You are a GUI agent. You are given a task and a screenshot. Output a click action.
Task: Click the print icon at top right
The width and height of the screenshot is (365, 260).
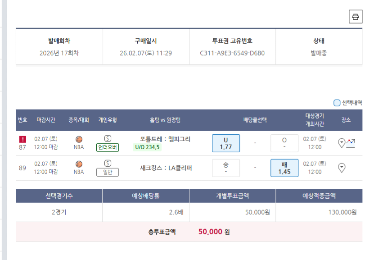tap(355, 17)
